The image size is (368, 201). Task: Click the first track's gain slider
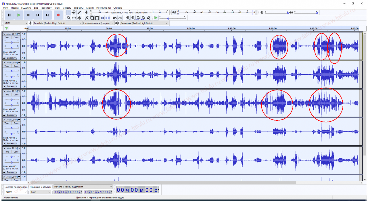11,42
